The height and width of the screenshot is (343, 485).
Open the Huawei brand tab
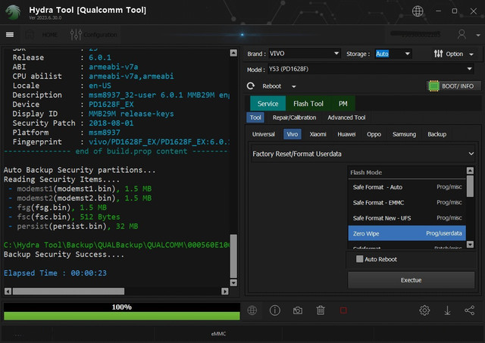[346, 134]
